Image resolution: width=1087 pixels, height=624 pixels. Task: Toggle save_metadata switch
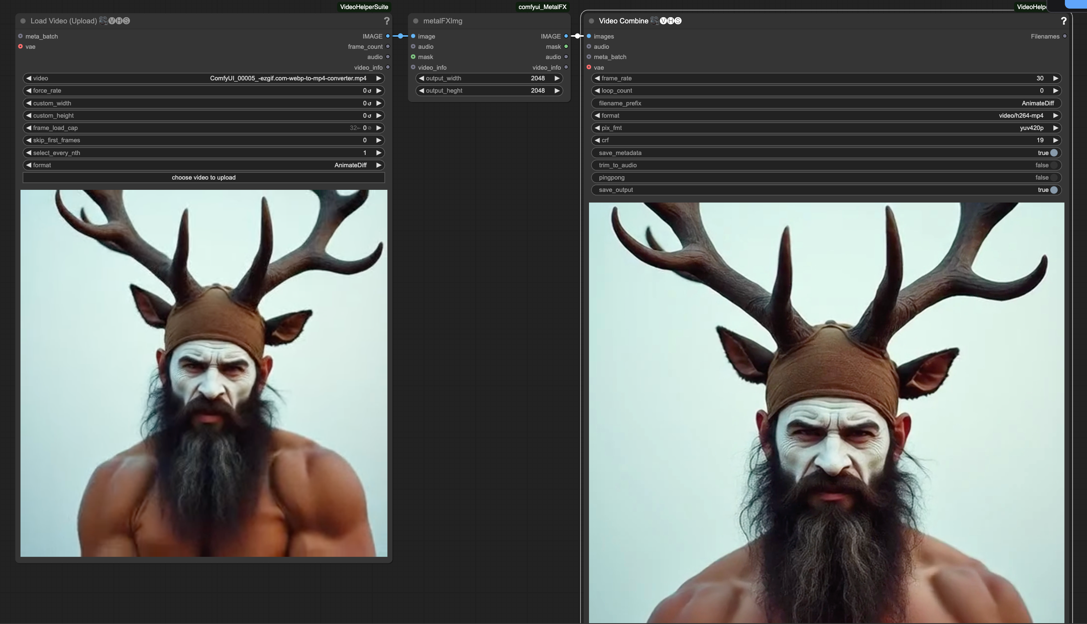point(1054,153)
